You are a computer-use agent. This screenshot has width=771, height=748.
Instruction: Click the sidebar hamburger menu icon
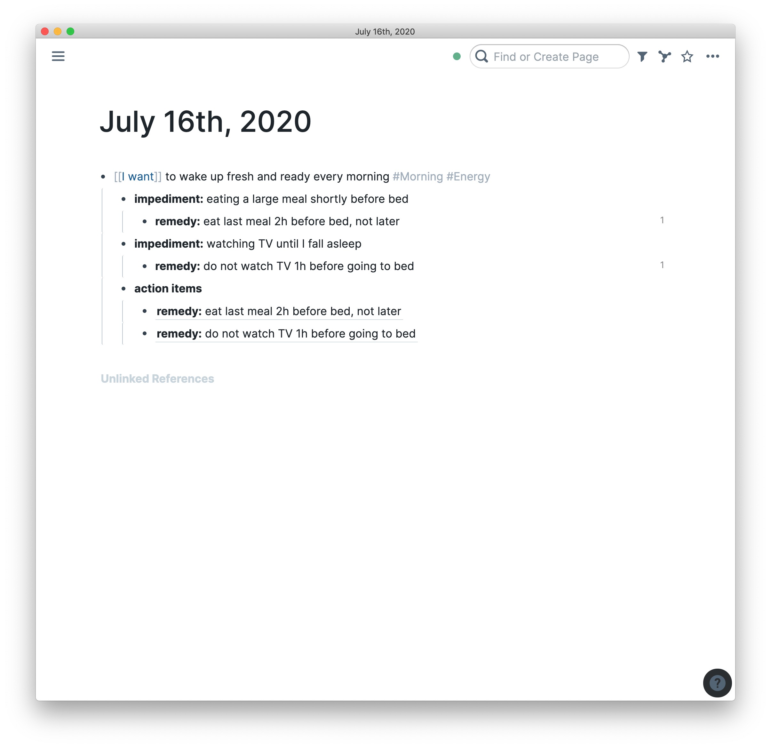58,56
